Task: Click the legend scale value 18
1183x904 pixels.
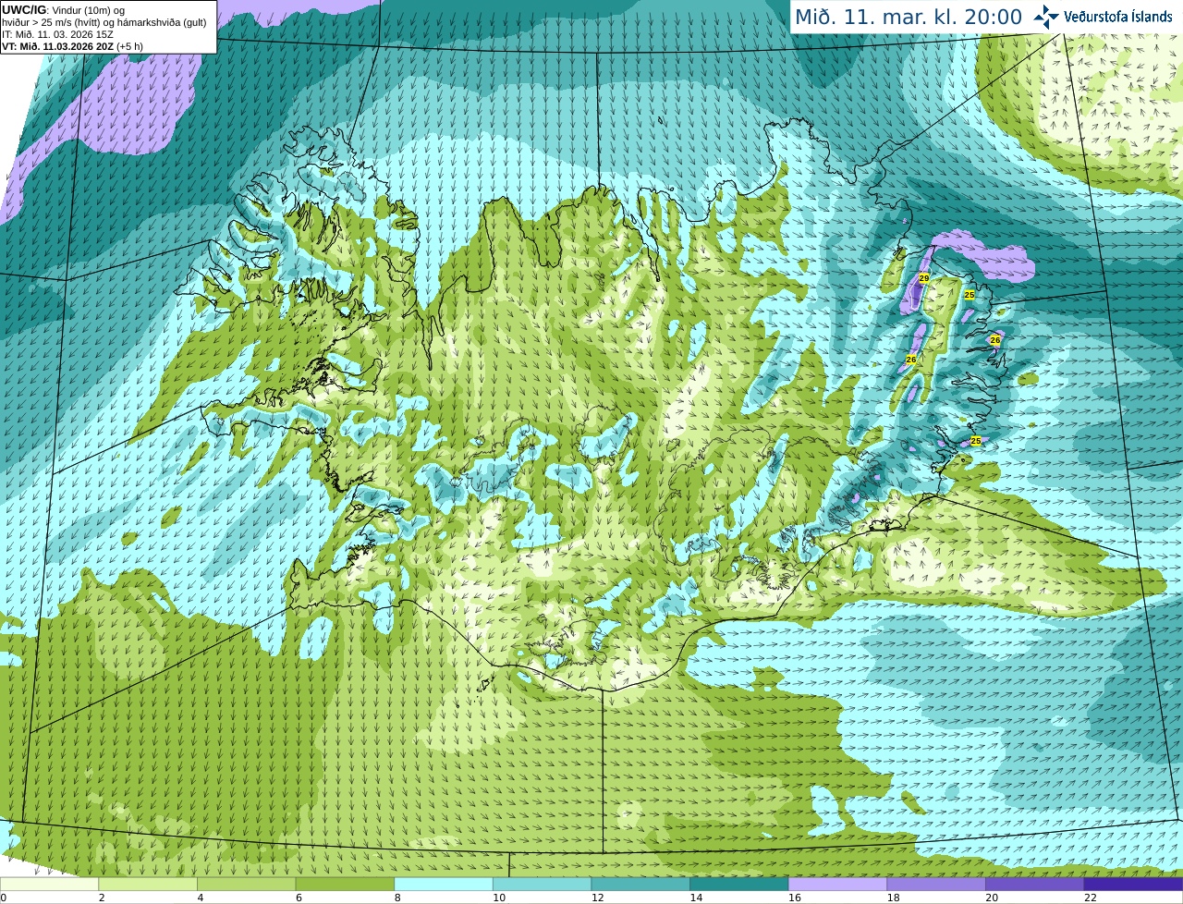Action: 894,898
